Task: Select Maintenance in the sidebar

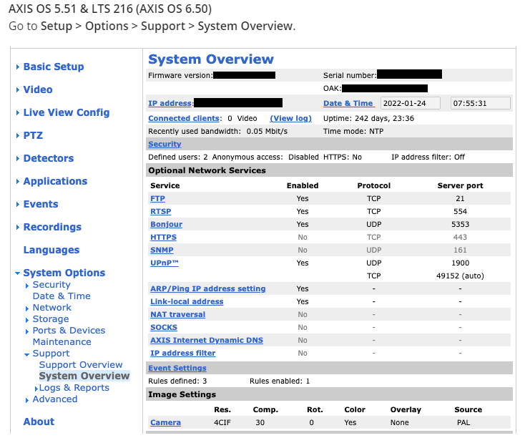Action: 62,342
